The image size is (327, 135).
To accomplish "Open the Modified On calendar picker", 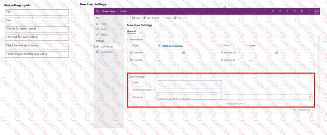I will [276, 53].
